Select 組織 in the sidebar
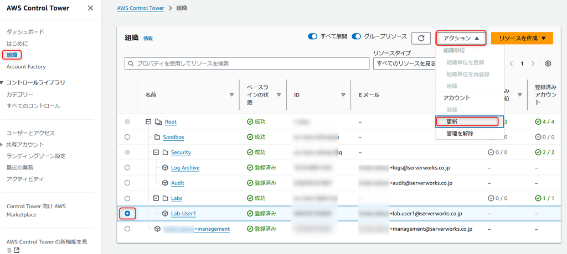 12,55
